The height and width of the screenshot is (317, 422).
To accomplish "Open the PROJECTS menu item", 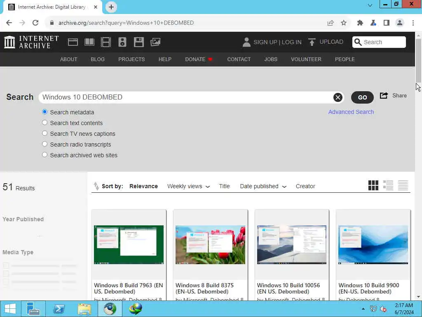I will [x=131, y=59].
